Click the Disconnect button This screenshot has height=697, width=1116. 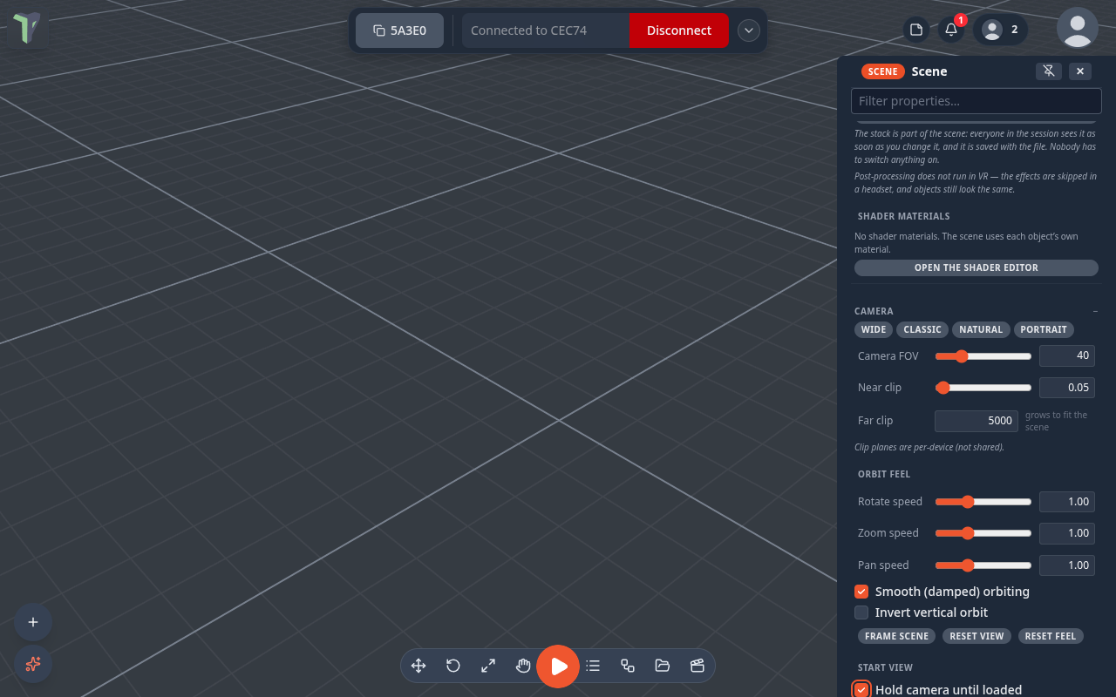(x=679, y=30)
